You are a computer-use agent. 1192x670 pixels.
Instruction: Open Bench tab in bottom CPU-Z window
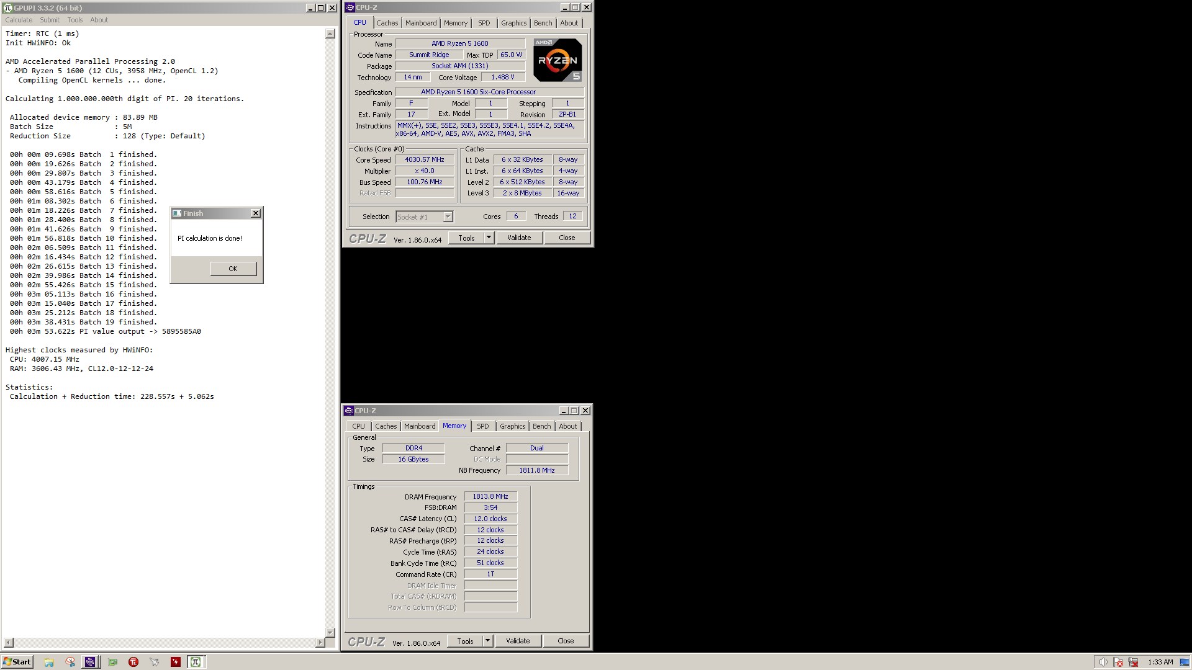542,426
